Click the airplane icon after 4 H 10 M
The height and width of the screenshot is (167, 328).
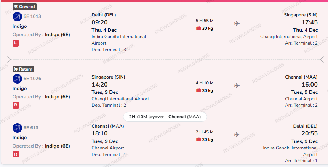tap(237, 86)
